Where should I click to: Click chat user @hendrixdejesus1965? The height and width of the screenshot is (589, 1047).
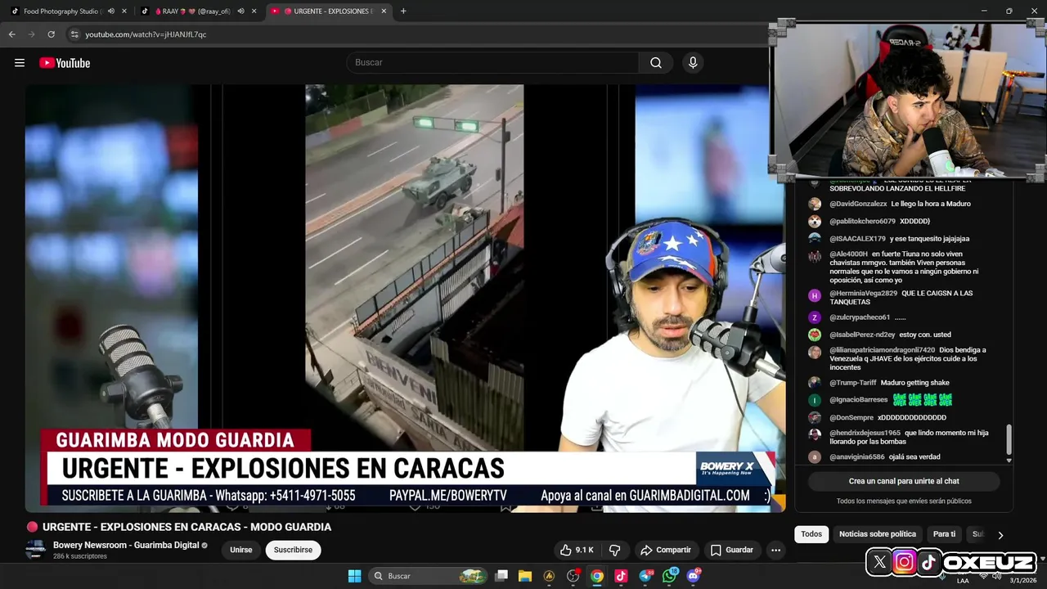[865, 433]
